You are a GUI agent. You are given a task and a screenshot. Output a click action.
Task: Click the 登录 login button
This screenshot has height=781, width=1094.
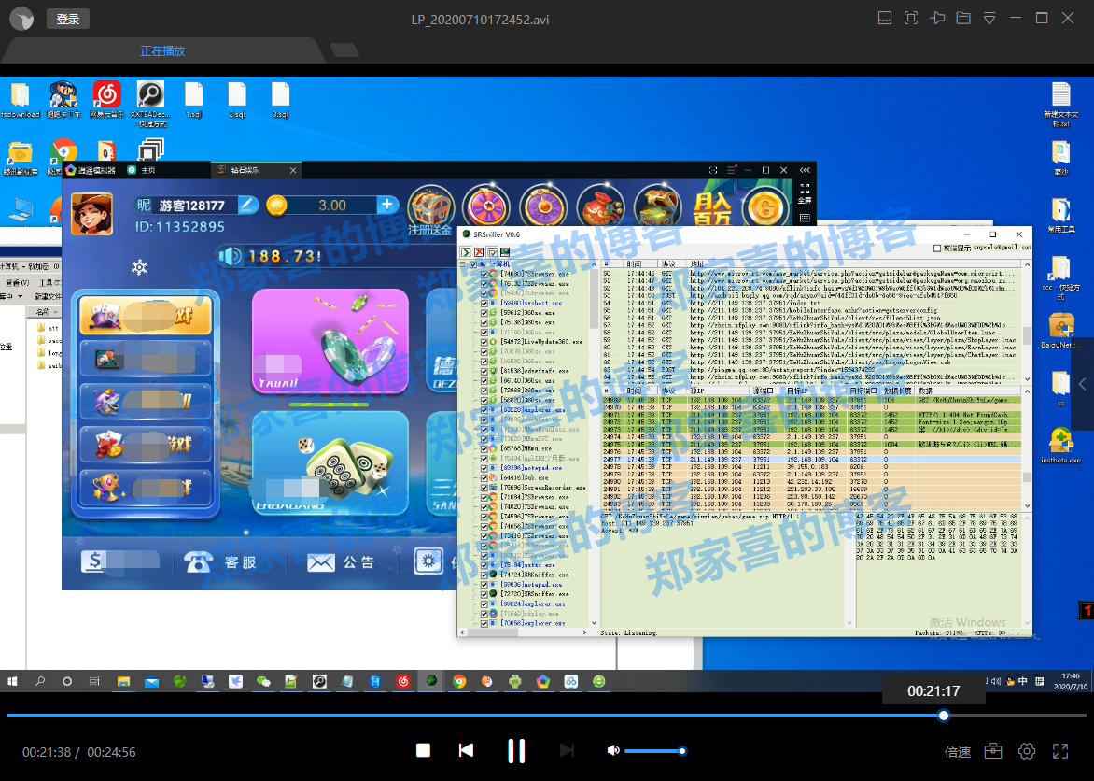(68, 19)
